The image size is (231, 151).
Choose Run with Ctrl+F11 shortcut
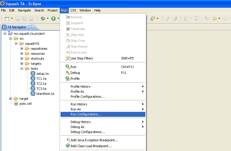(x=103, y=67)
